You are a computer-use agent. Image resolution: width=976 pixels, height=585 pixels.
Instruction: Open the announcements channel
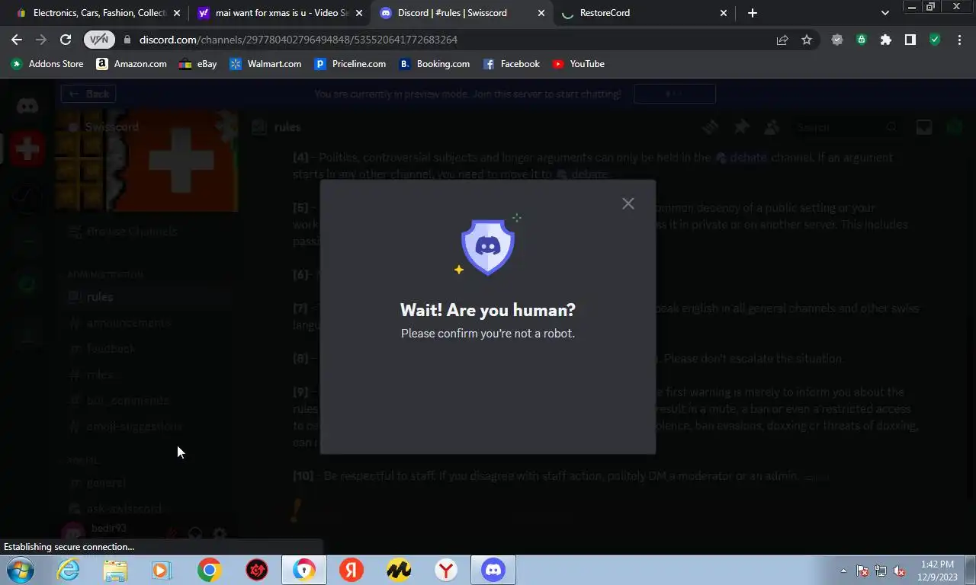(146, 322)
